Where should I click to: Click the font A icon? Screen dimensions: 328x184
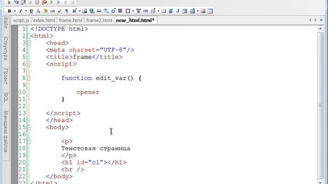(38, 11)
